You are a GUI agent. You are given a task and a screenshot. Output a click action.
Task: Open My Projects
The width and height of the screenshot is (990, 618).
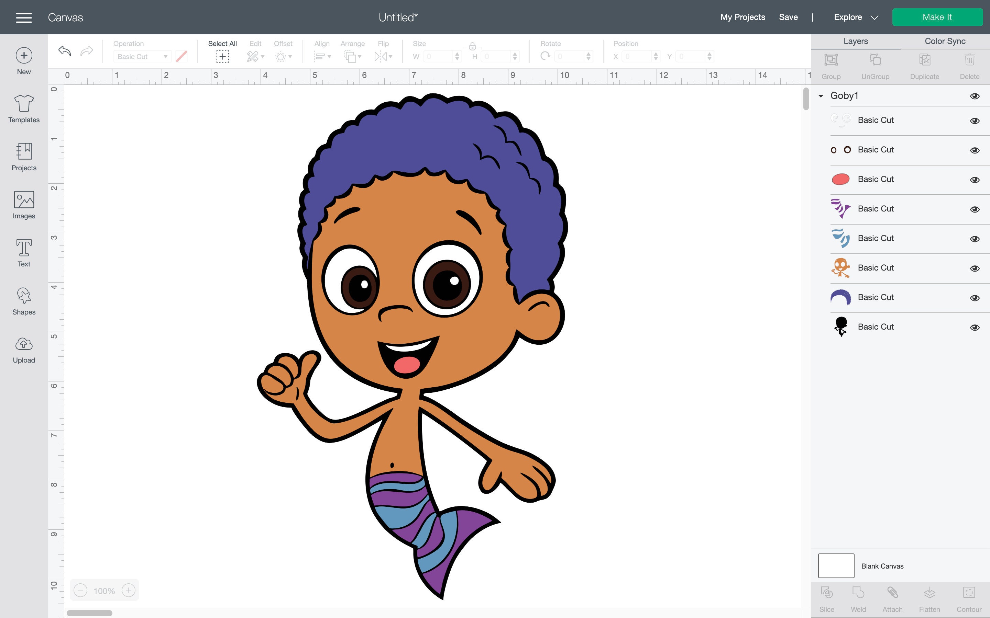pos(742,17)
